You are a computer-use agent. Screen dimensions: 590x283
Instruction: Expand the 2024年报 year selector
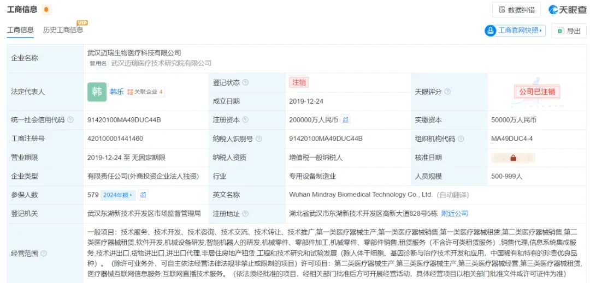point(118,195)
